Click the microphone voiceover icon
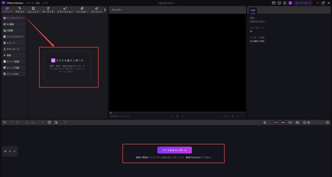 click(265, 122)
